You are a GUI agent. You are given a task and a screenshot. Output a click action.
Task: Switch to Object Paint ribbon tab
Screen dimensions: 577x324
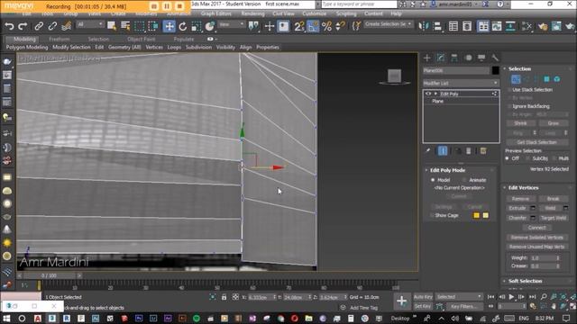[141, 39]
